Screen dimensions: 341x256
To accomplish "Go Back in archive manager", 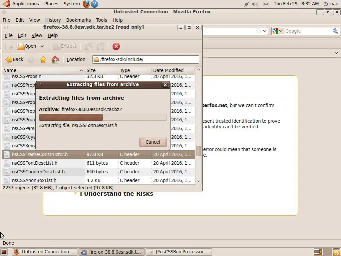I will coord(14,59).
